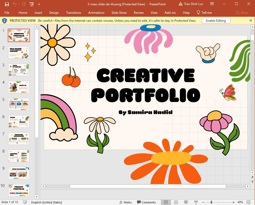This screenshot has width=255, height=205.
Task: Click the Start From Beginning presentation icon
Action: click(31, 4)
